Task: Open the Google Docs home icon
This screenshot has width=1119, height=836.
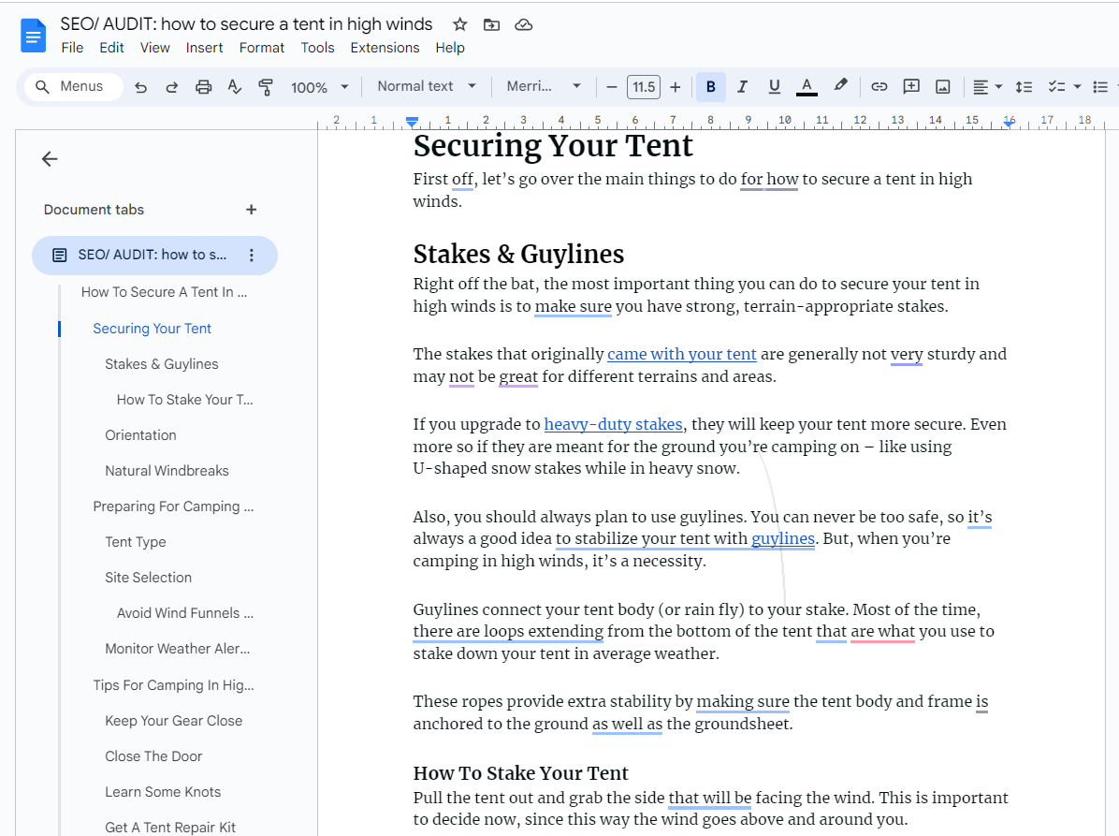Action: pos(33,36)
